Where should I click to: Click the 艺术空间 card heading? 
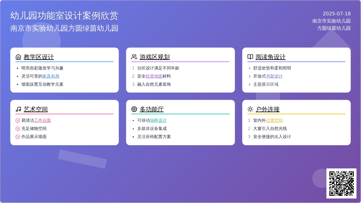(36, 109)
